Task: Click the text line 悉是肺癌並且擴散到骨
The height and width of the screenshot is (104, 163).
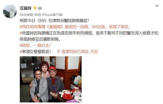Action: 40,39
